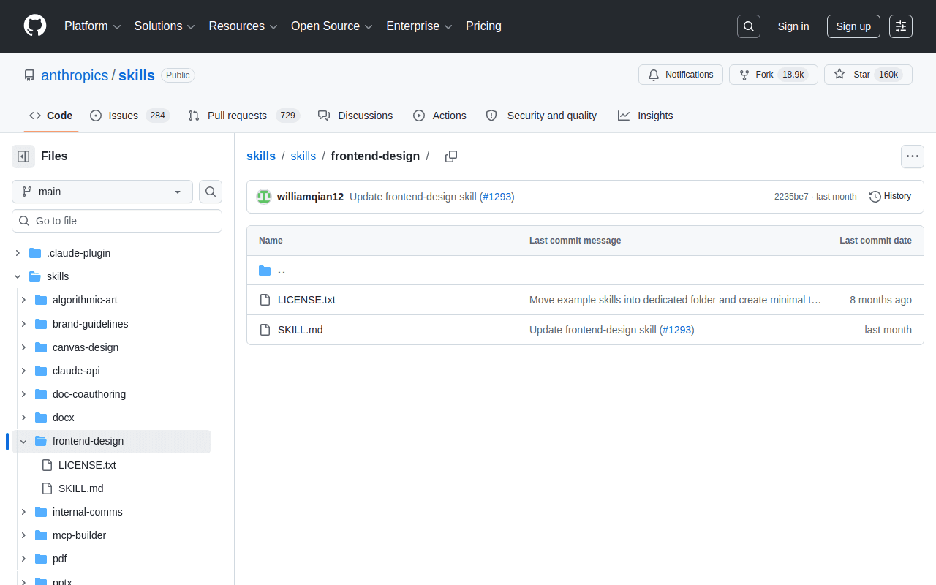
Task: Expand the internal-comms folder chevron
Action: pyautogui.click(x=23, y=512)
